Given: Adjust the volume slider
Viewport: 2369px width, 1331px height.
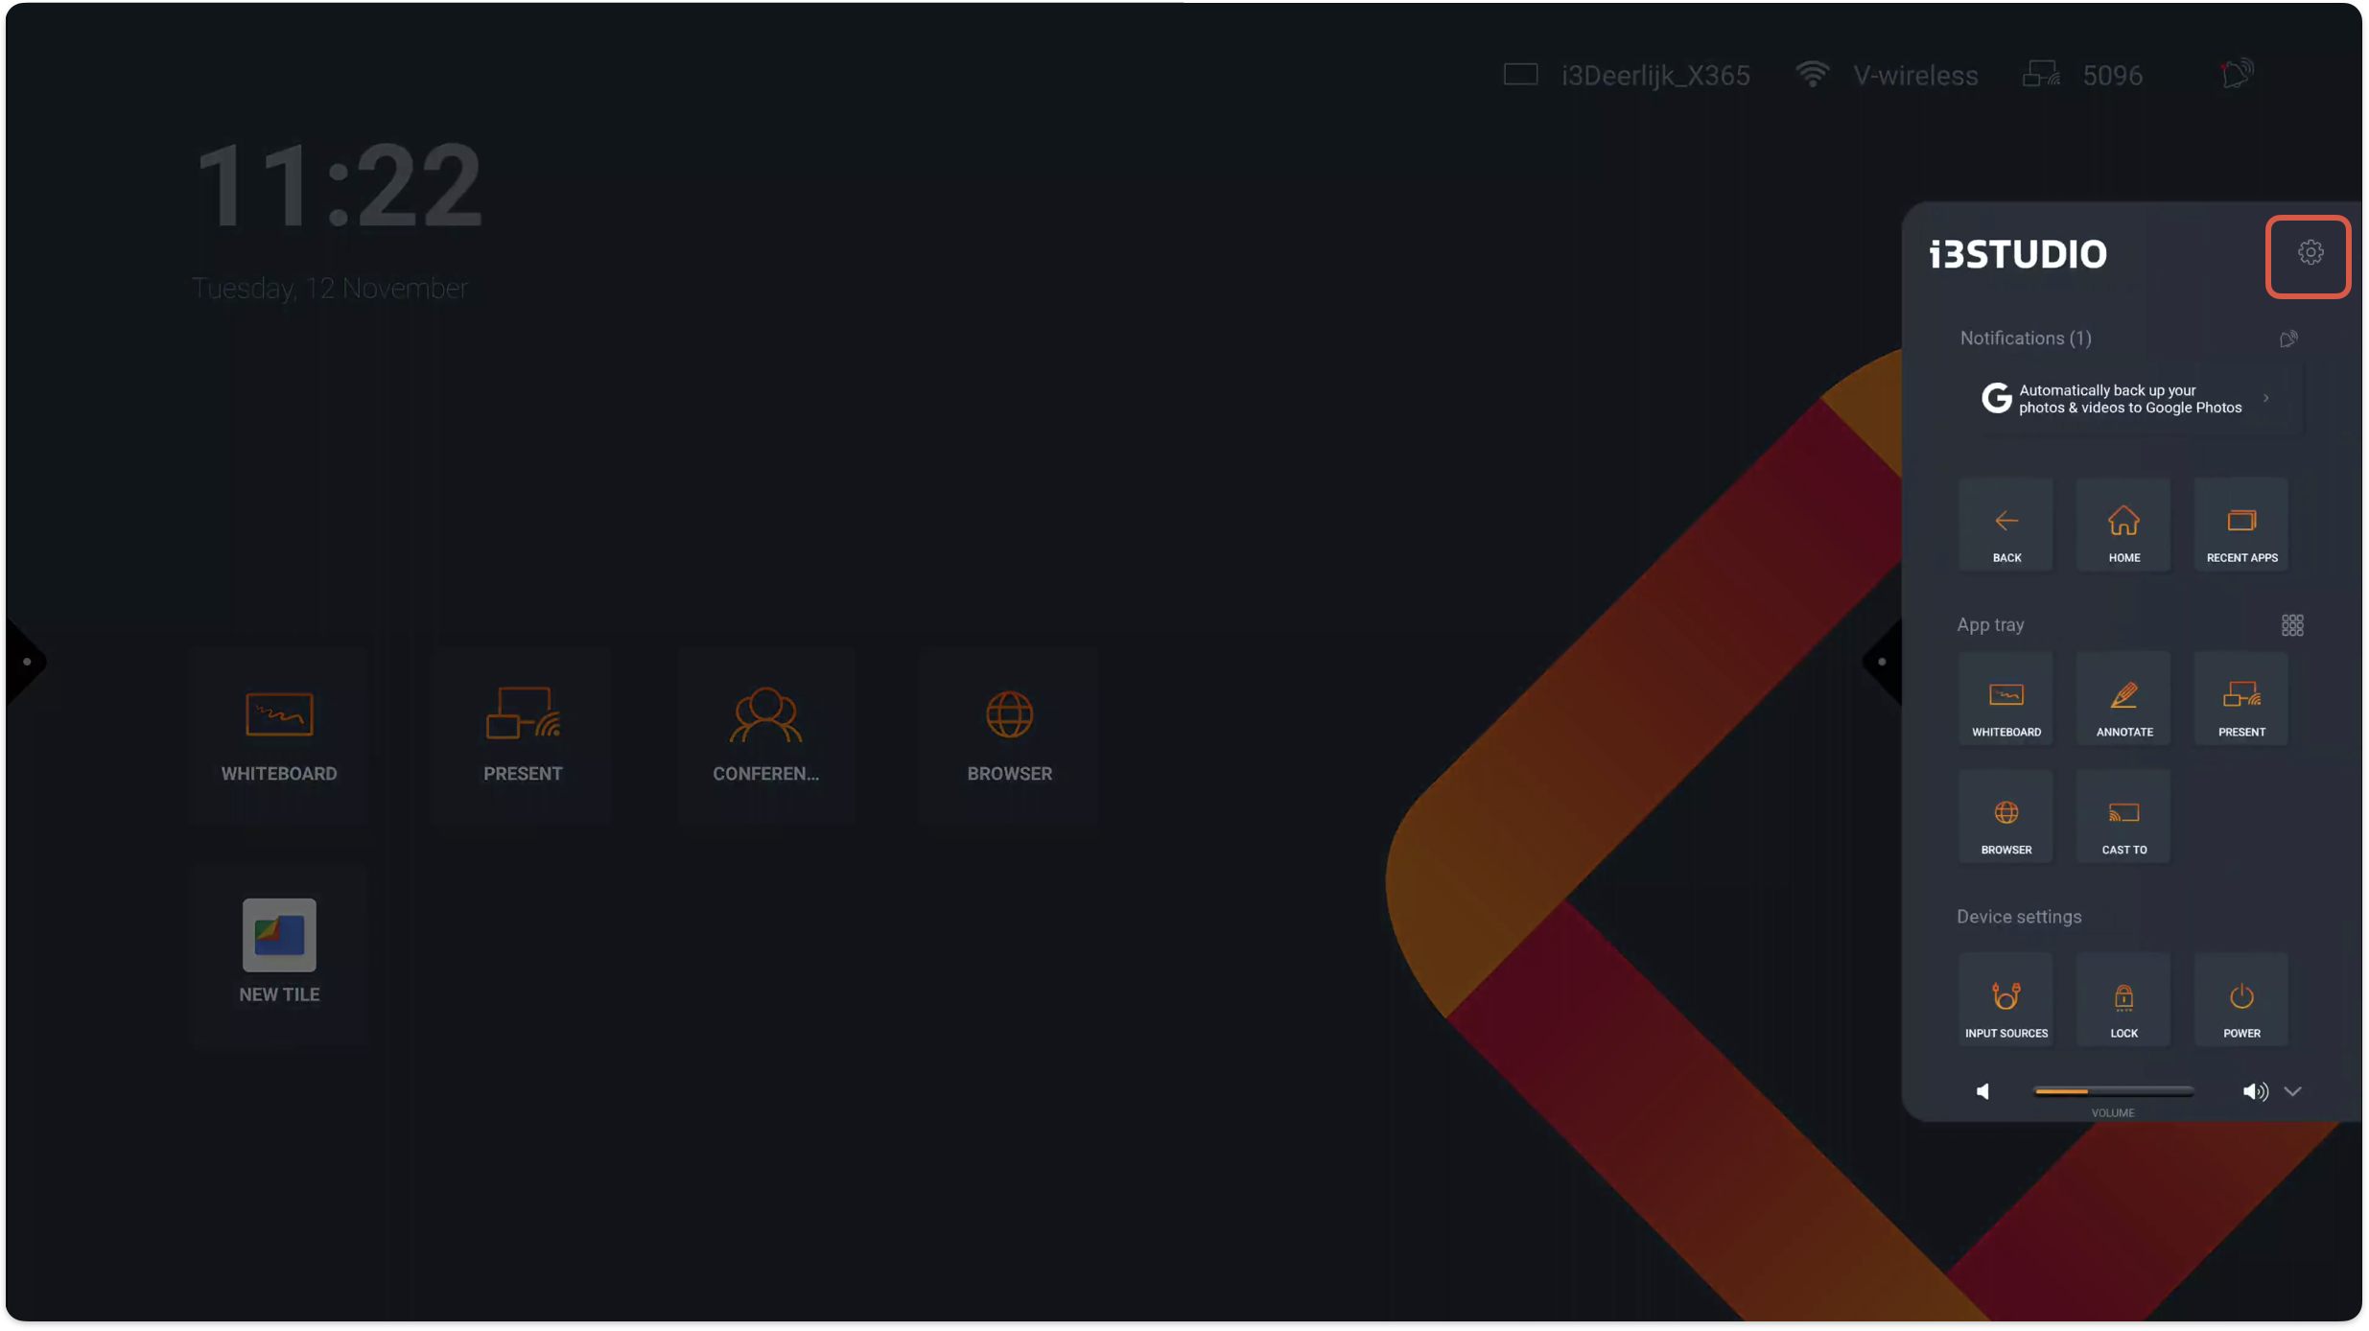Looking at the screenshot, I should point(2113,1091).
